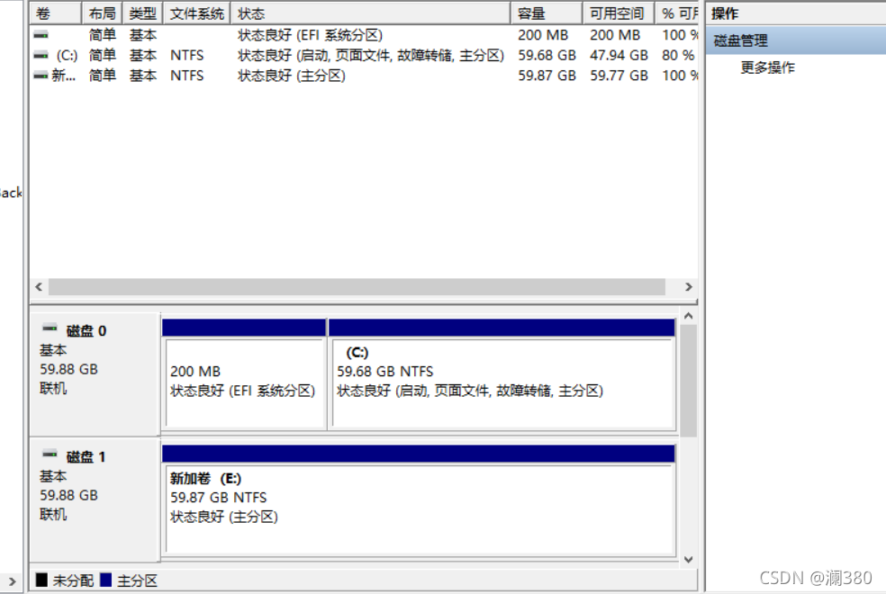Select the (C:) 59.68 GB NTFS partition block
Viewport: 886px width, 594px height.
502,375
